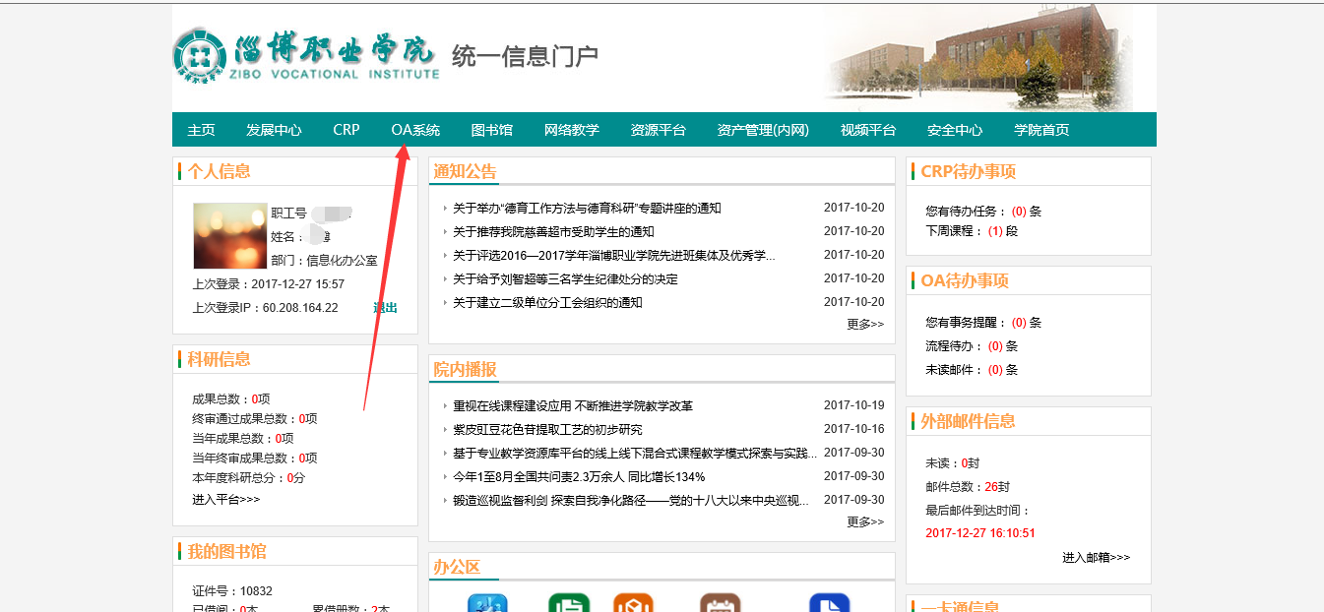Open the green document icon in 办公区
This screenshot has width=1324, height=612.
(x=569, y=602)
